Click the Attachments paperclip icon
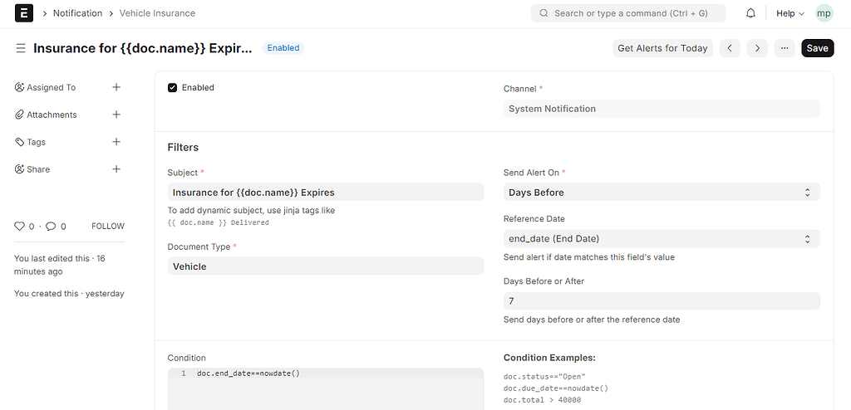This screenshot has height=410, width=851. click(20, 115)
